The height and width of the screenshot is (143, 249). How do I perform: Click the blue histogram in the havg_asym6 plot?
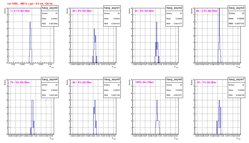coord(157,117)
